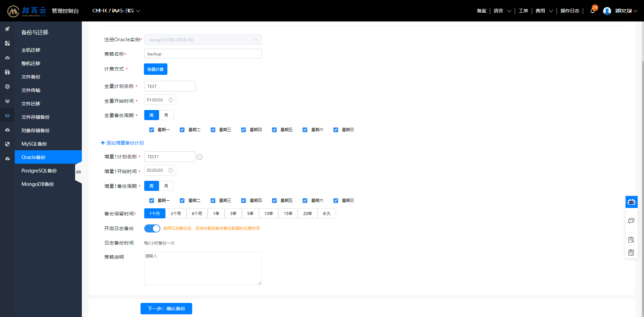Open the 注册Oracle实例 dropdown

coord(203,40)
